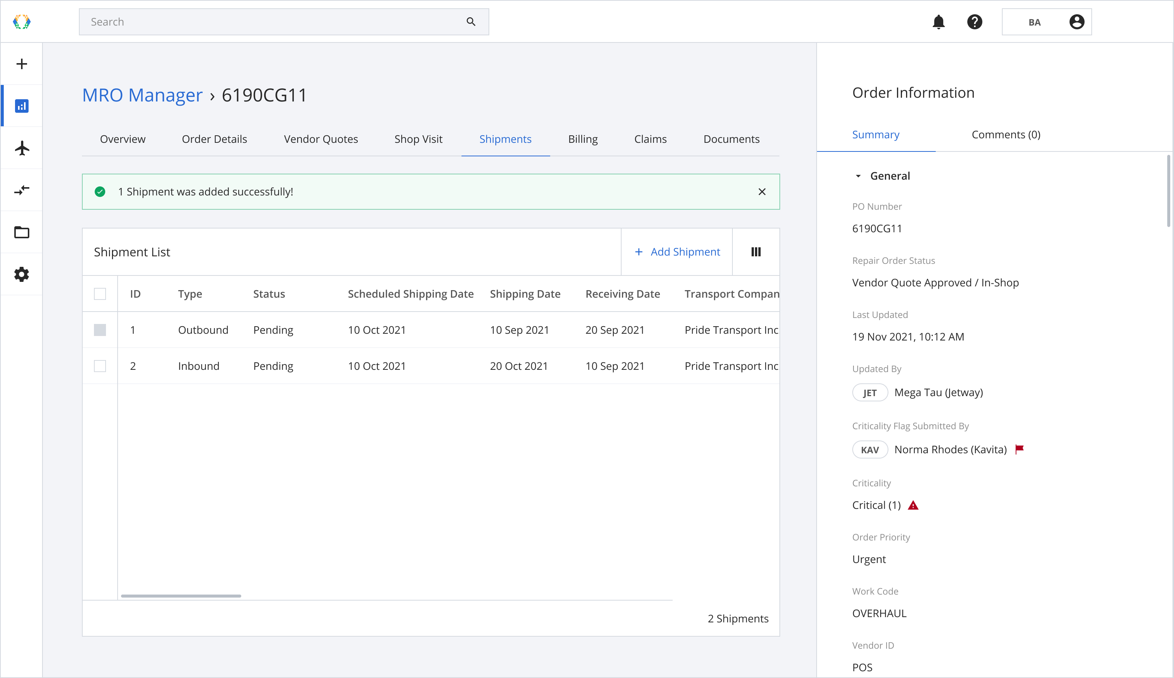Sort by the Status column header
Viewport: 1174px width, 678px height.
(x=269, y=294)
